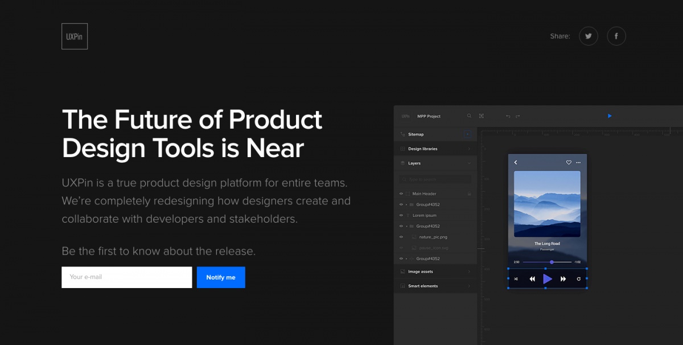683x345 pixels.
Task: Toggle visibility of nature_pic.png layer
Action: (x=401, y=236)
